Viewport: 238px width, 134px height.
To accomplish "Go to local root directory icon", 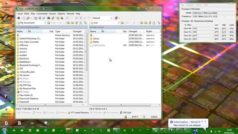I will (x=72, y=23).
